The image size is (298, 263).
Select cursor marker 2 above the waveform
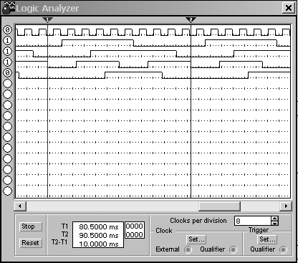coord(191,19)
